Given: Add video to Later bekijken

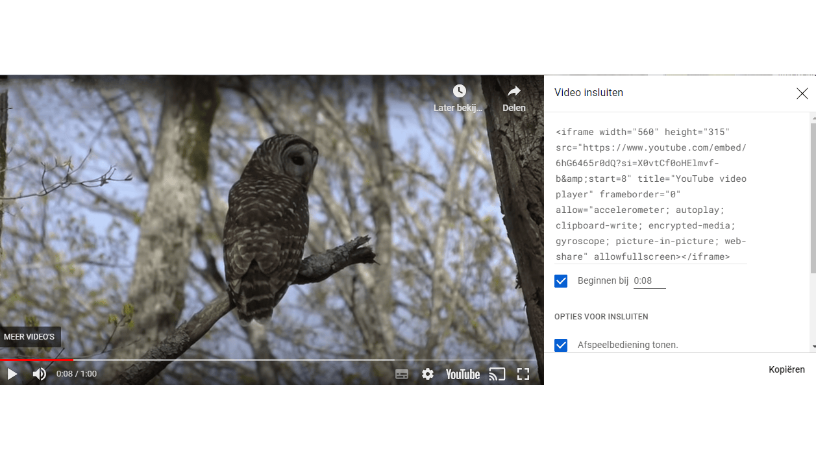Looking at the screenshot, I should pyautogui.click(x=459, y=98).
